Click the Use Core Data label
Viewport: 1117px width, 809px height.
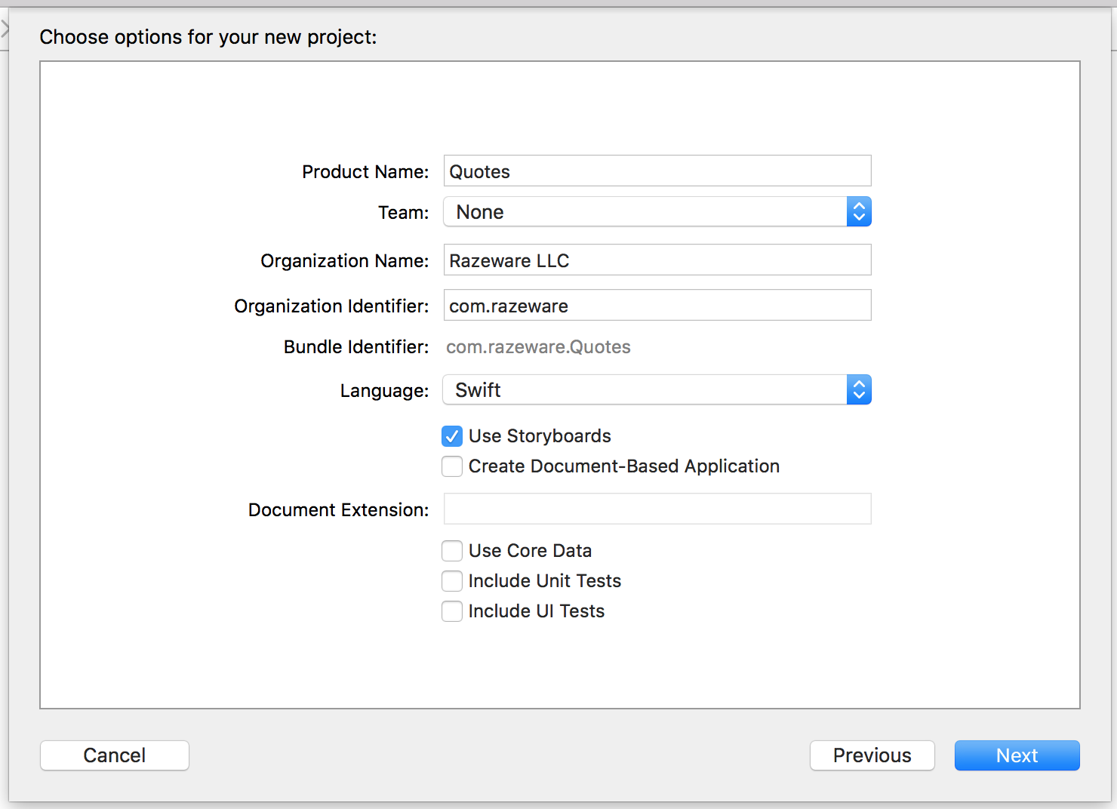point(530,551)
